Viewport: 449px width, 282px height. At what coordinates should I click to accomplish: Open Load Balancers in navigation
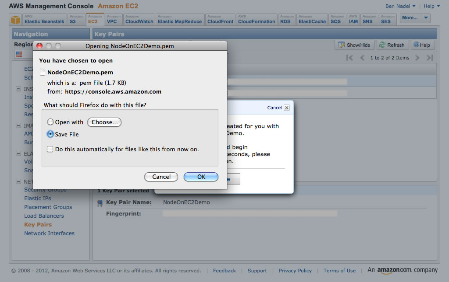44,216
